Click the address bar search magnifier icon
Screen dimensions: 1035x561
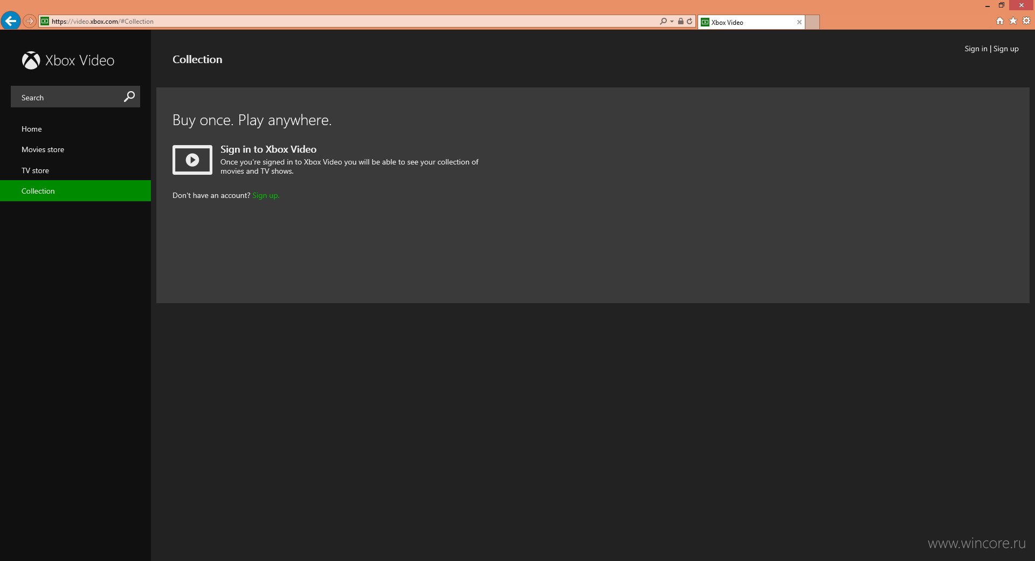[x=664, y=21]
